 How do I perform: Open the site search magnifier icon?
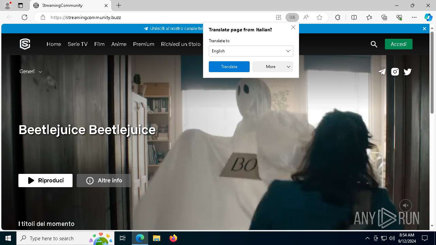pyautogui.click(x=374, y=44)
